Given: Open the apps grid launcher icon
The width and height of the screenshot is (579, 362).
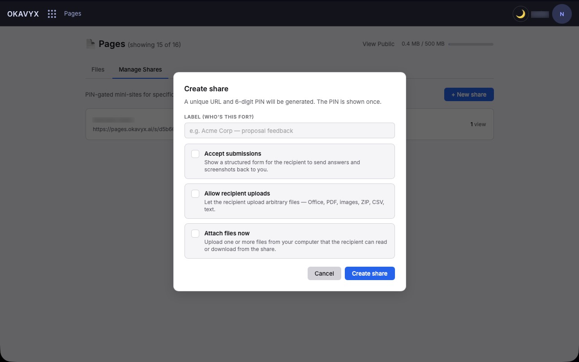Looking at the screenshot, I should point(52,14).
